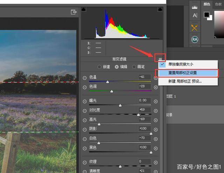Click the 纹理 value field 0
Screen dimensions: 224x173
pos(145,161)
